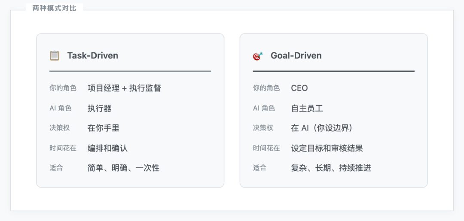
Task: Click 你的角色 label in Task-Driven card
Action: 63,88
